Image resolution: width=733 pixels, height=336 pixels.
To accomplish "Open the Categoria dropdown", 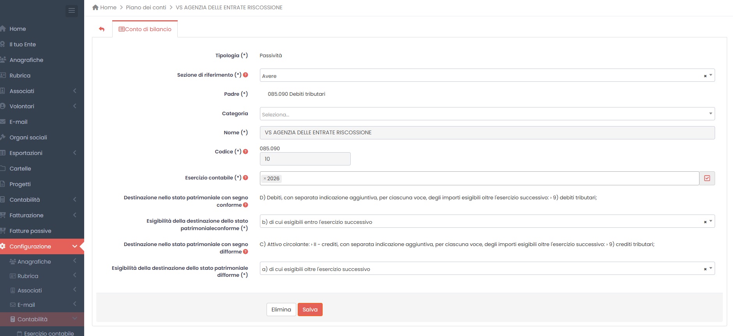I will pos(487,114).
